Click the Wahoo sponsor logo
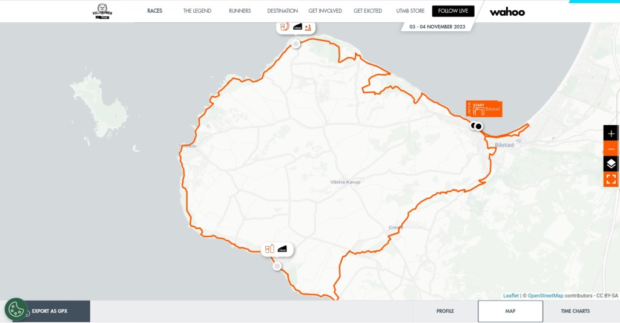 coord(507,11)
